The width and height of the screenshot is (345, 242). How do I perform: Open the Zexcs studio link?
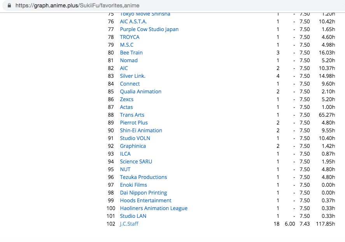127,99
